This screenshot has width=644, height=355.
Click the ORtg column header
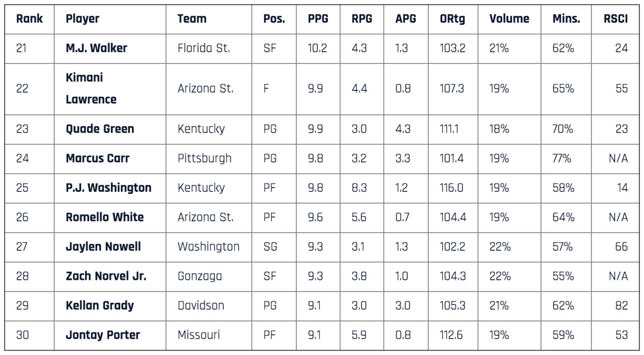click(x=452, y=19)
